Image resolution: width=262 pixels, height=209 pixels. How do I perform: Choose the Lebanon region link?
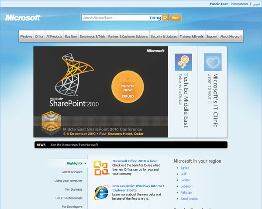point(186,186)
